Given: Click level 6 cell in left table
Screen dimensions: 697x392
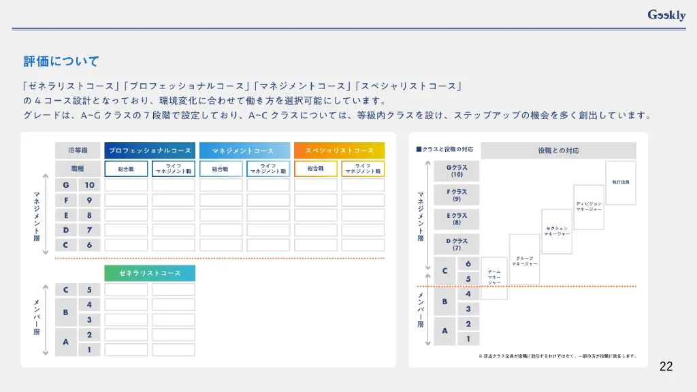Looking at the screenshot, I should [89, 245].
